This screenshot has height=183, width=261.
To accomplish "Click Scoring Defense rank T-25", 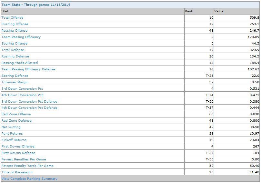I will [209, 76].
